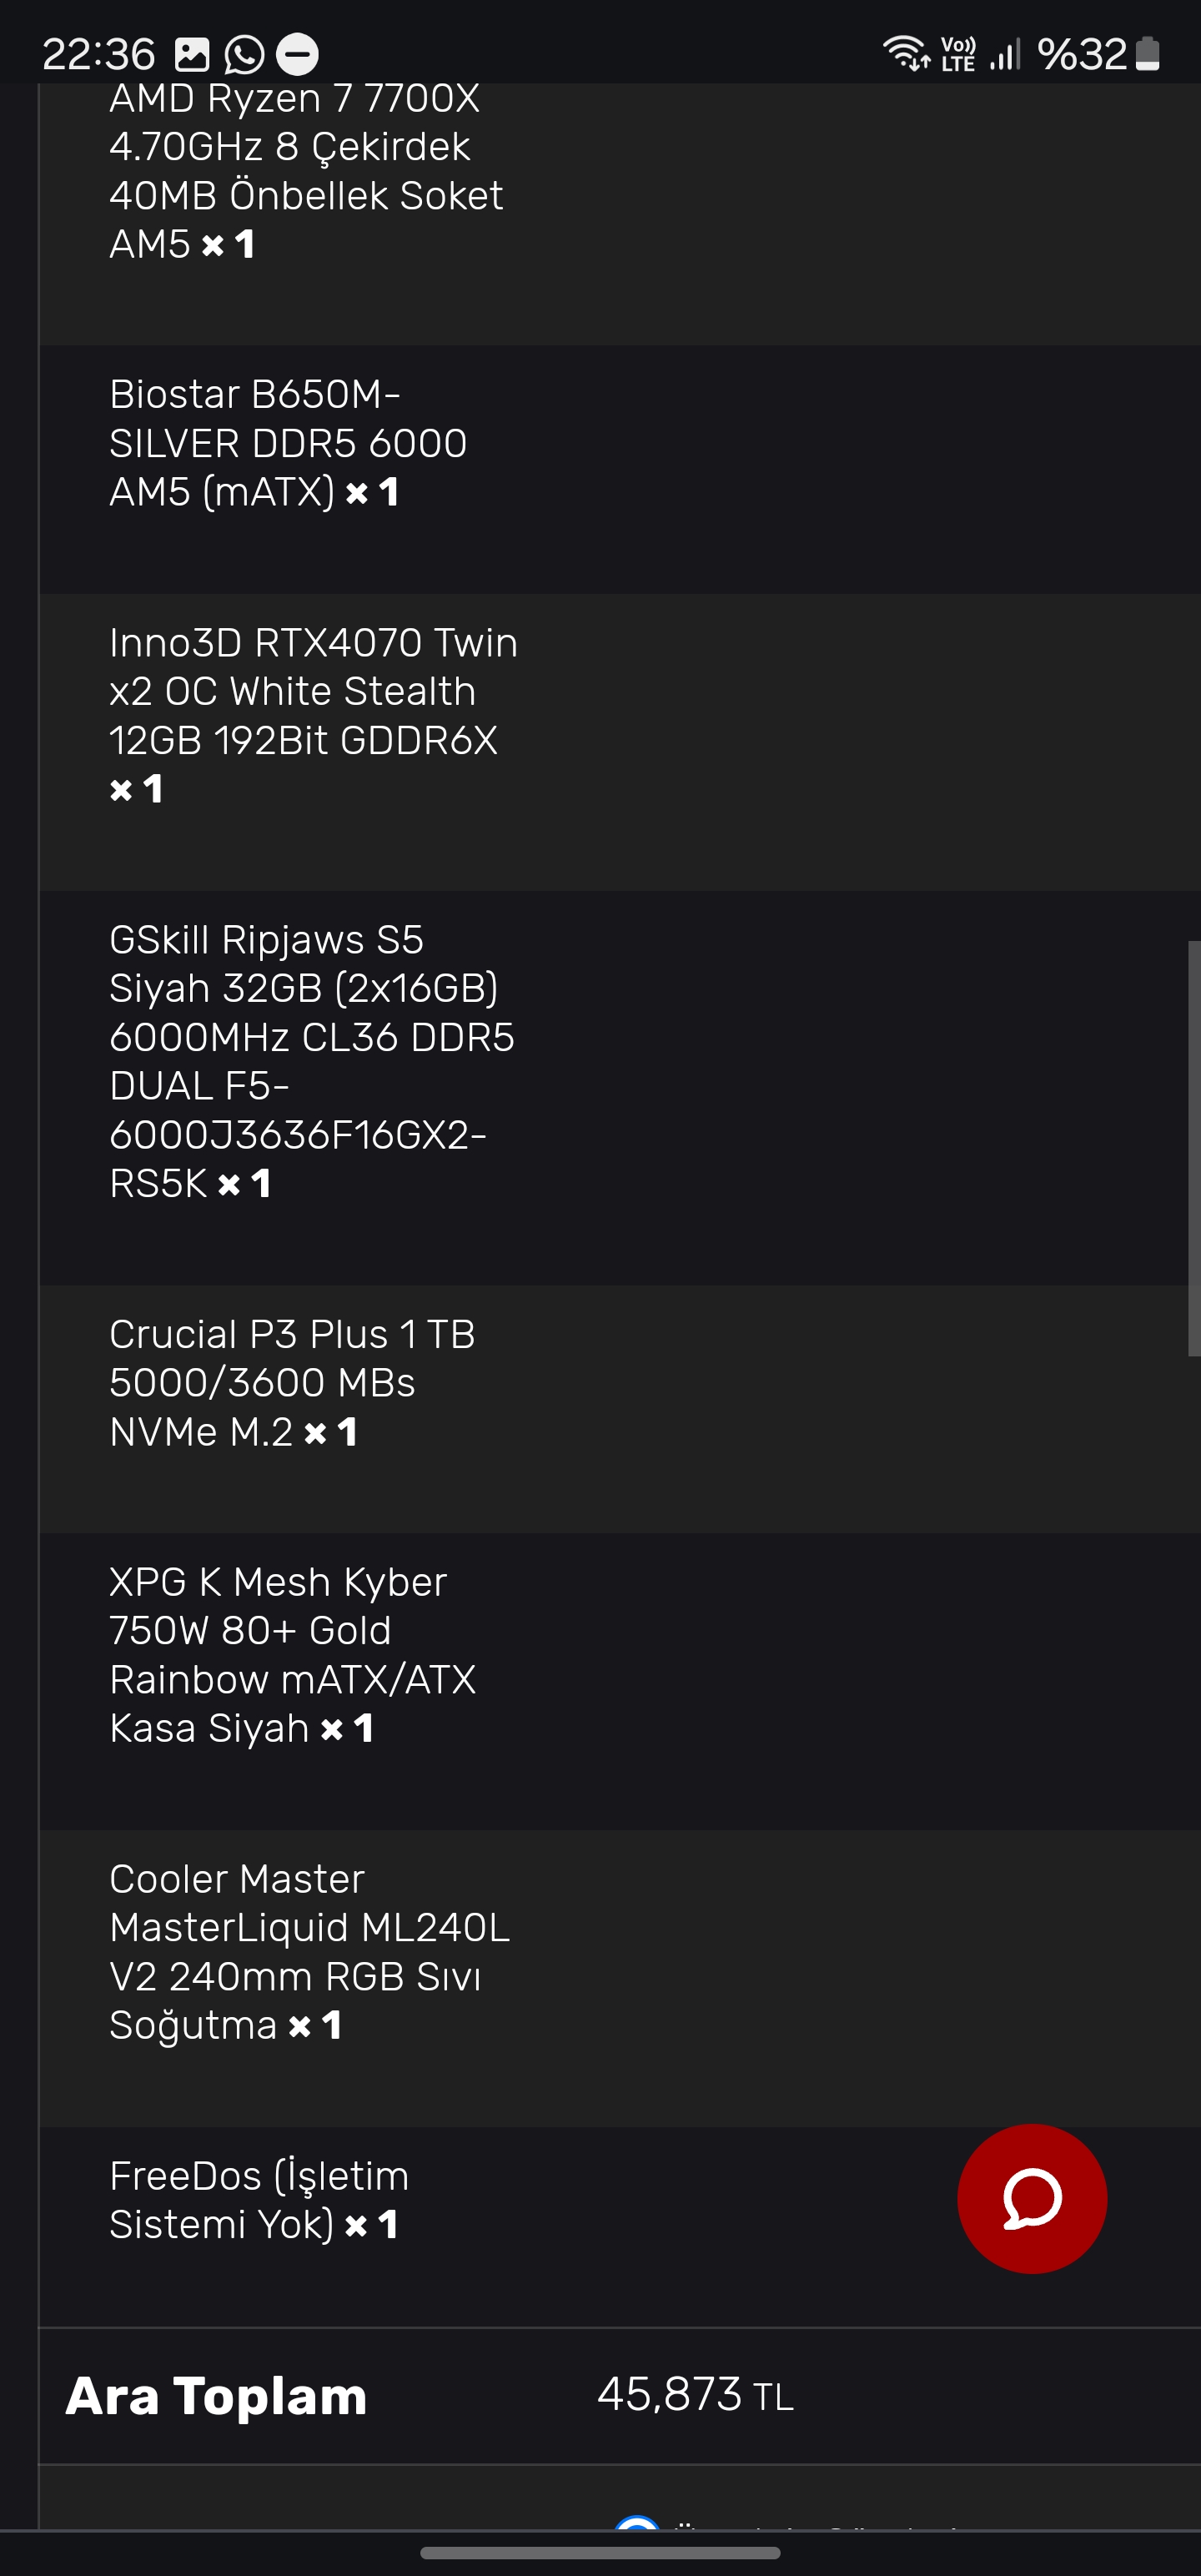The image size is (1201, 2576).
Task: Open the red live chat bubble
Action: pyautogui.click(x=1031, y=2198)
